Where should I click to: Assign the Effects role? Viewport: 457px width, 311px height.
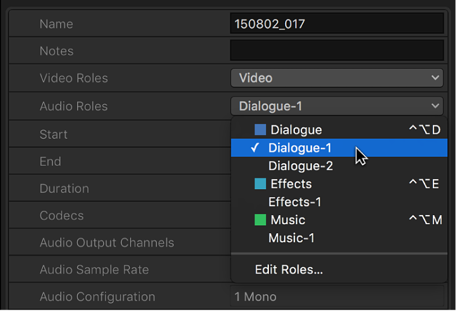291,184
